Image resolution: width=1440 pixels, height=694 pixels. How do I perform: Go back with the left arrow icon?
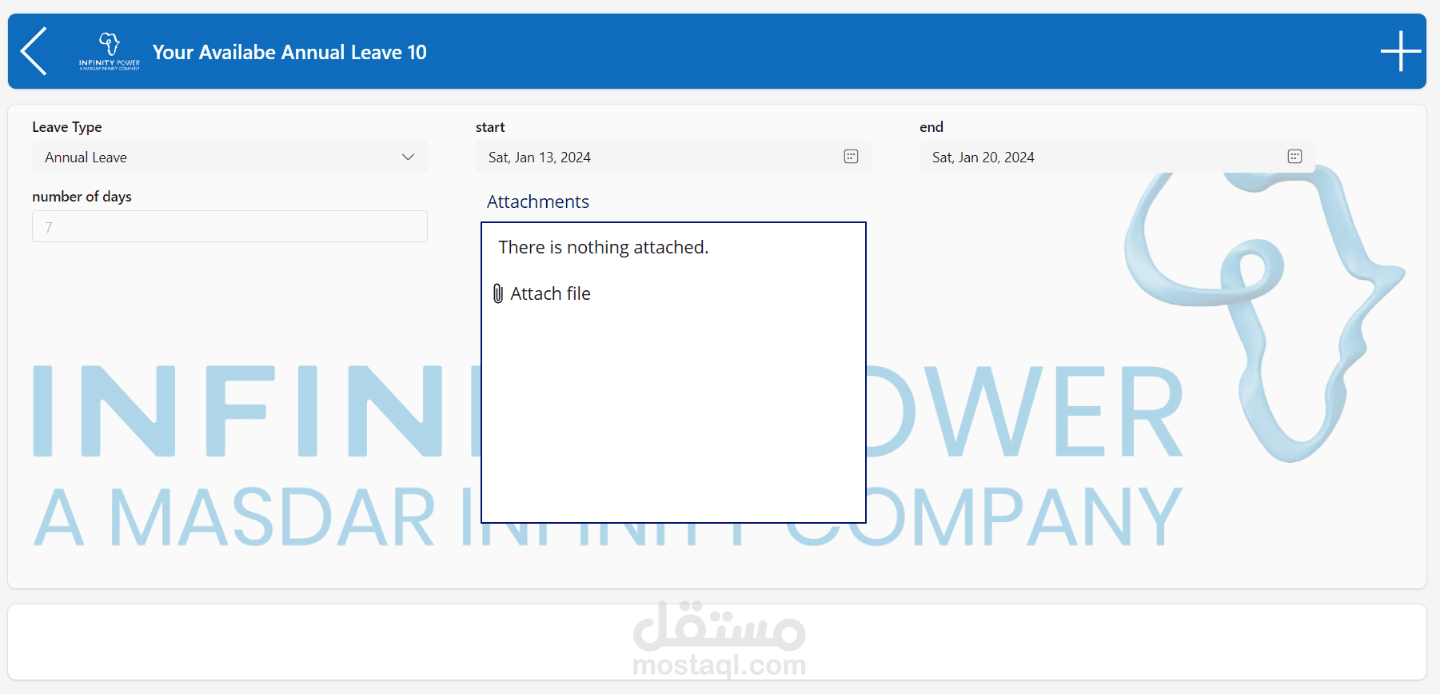point(34,51)
